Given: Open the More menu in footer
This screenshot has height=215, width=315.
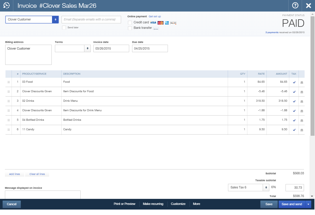Looking at the screenshot, I should [x=197, y=204].
